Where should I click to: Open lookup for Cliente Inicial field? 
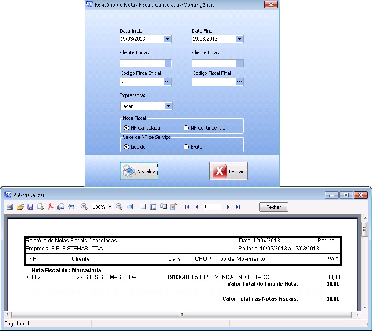(x=167, y=63)
